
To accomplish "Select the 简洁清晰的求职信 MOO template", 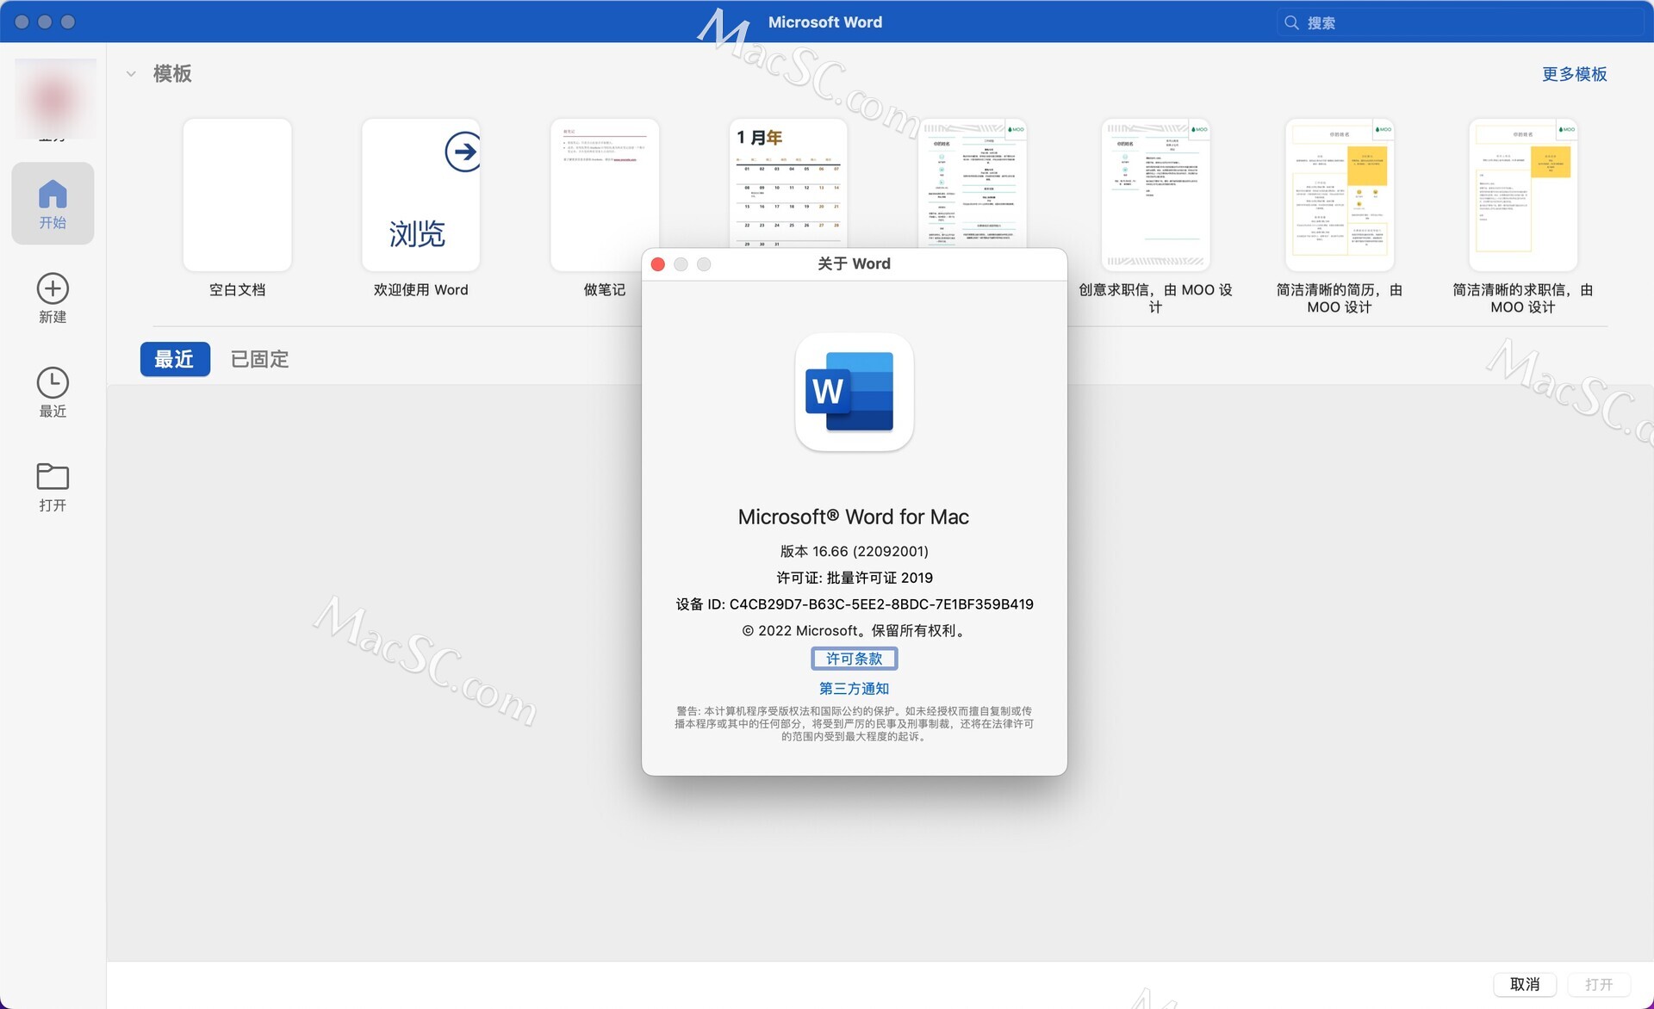I will pos(1522,195).
